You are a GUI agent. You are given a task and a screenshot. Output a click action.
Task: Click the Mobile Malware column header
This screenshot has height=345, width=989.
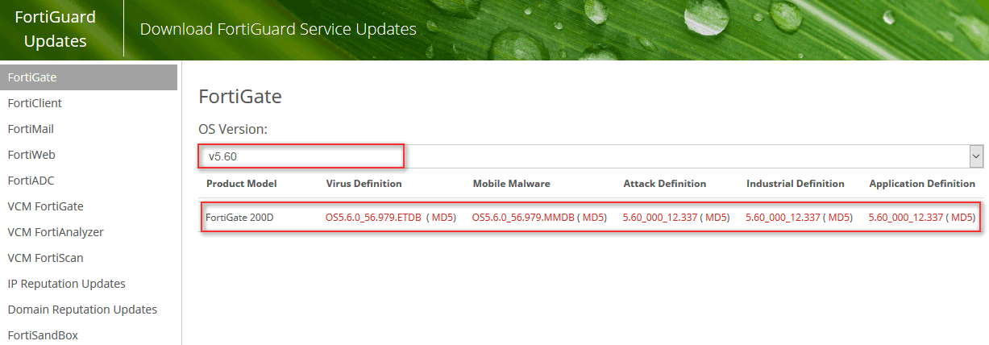(511, 184)
